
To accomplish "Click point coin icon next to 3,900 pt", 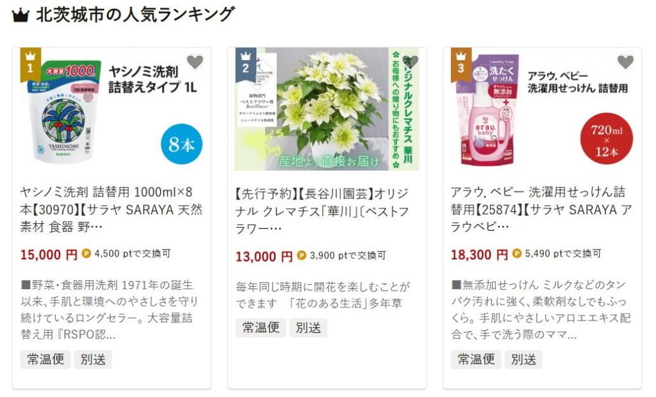I will coord(302,255).
